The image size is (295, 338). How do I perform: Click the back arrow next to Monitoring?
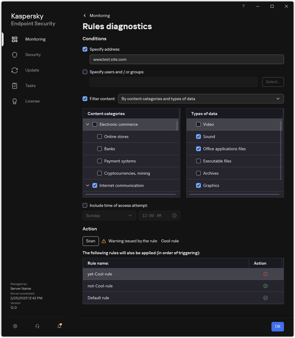(x=85, y=15)
